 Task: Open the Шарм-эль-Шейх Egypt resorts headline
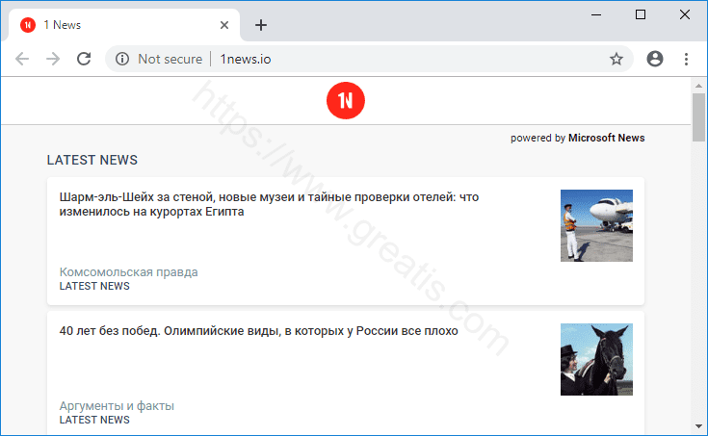pyautogui.click(x=269, y=204)
